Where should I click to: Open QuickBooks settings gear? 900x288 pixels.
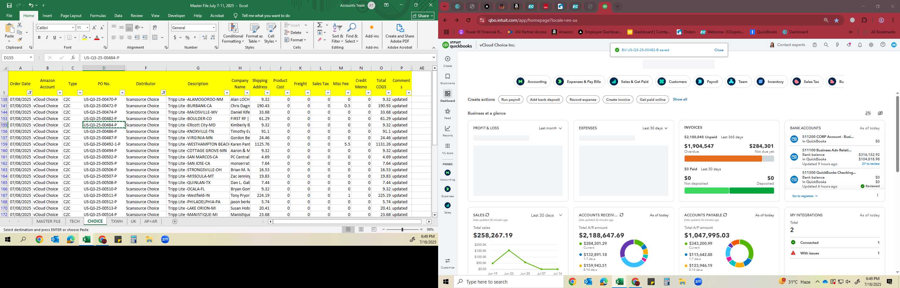[x=871, y=45]
